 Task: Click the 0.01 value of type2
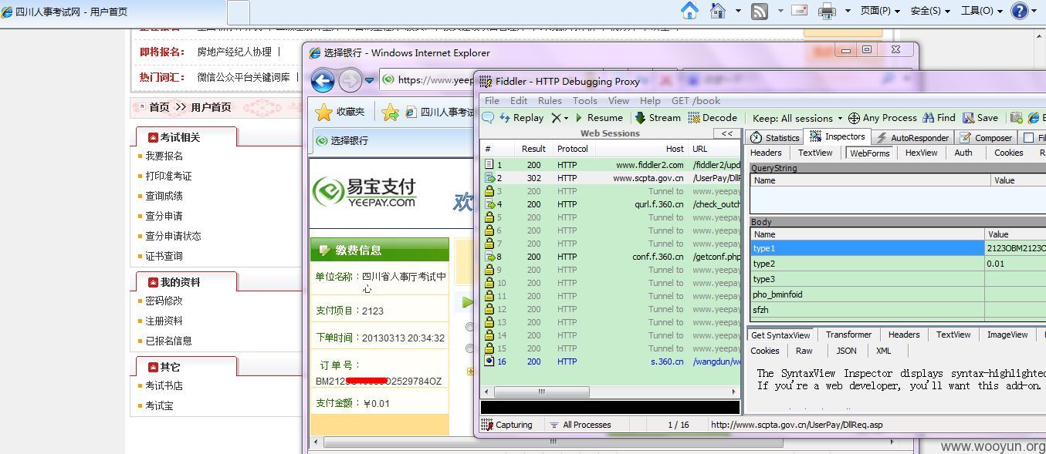click(995, 264)
